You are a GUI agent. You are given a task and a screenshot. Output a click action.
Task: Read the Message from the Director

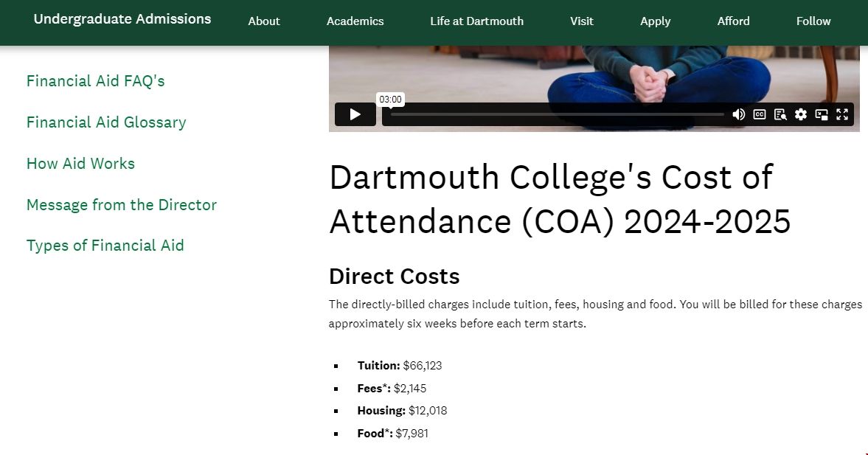click(x=122, y=205)
